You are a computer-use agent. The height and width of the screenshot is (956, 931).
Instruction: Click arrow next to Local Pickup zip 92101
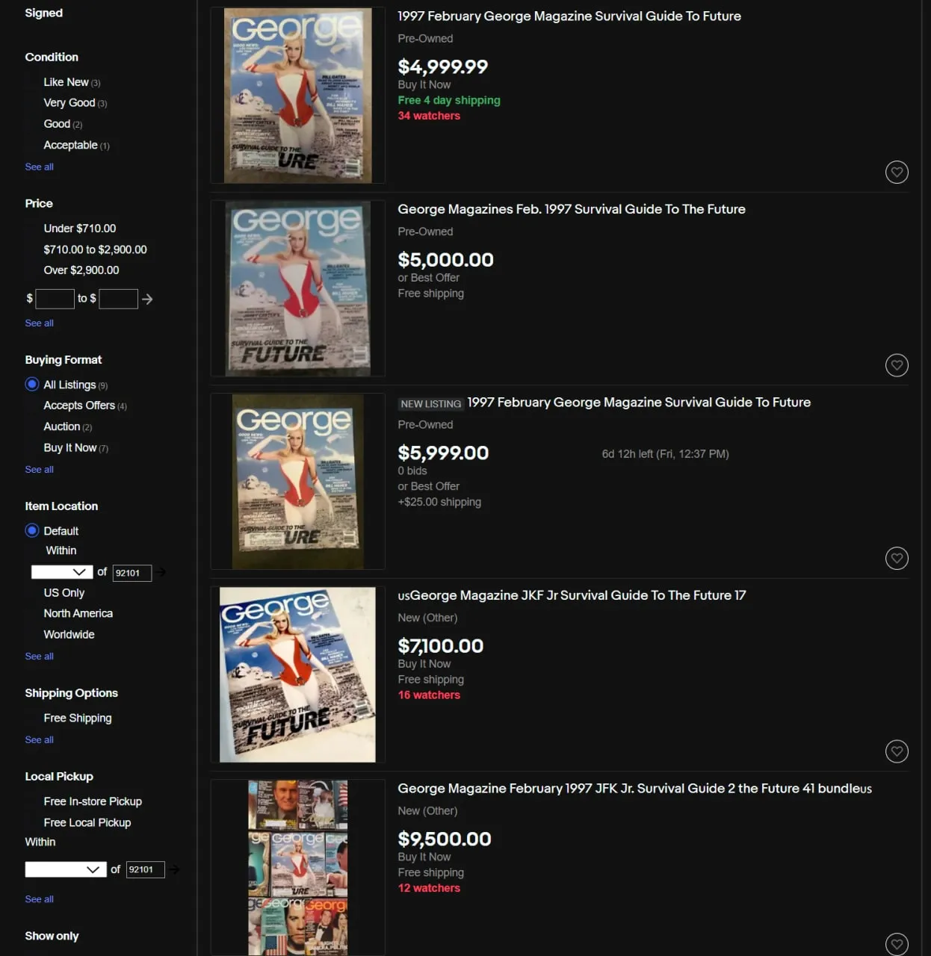(174, 869)
